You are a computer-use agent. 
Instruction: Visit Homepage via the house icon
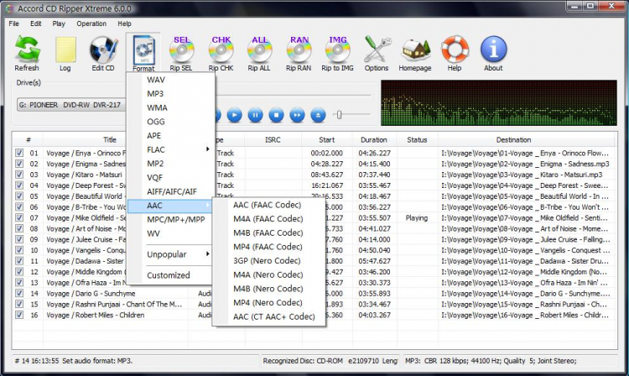(415, 54)
